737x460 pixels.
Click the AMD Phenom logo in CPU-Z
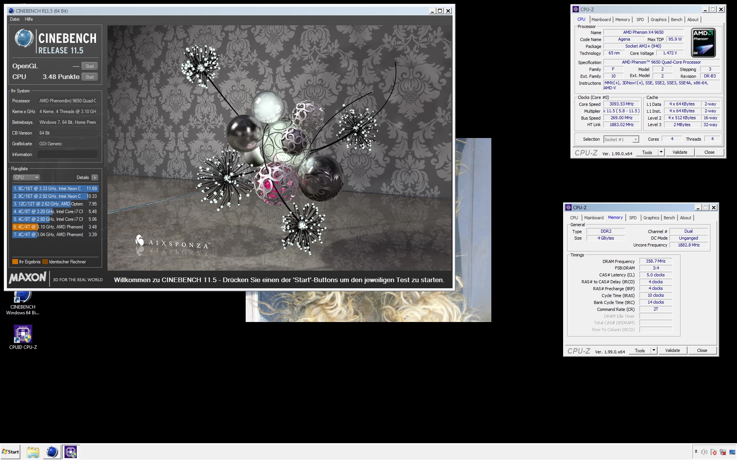coord(704,43)
